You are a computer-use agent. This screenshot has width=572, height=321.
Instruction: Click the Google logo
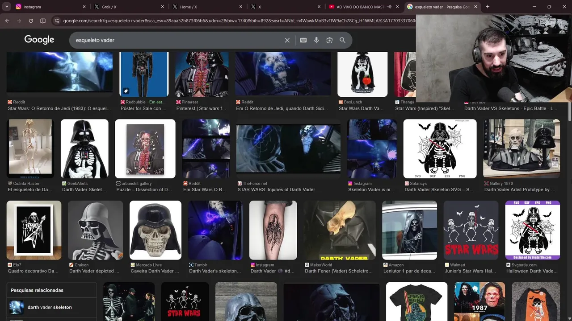[x=39, y=40]
